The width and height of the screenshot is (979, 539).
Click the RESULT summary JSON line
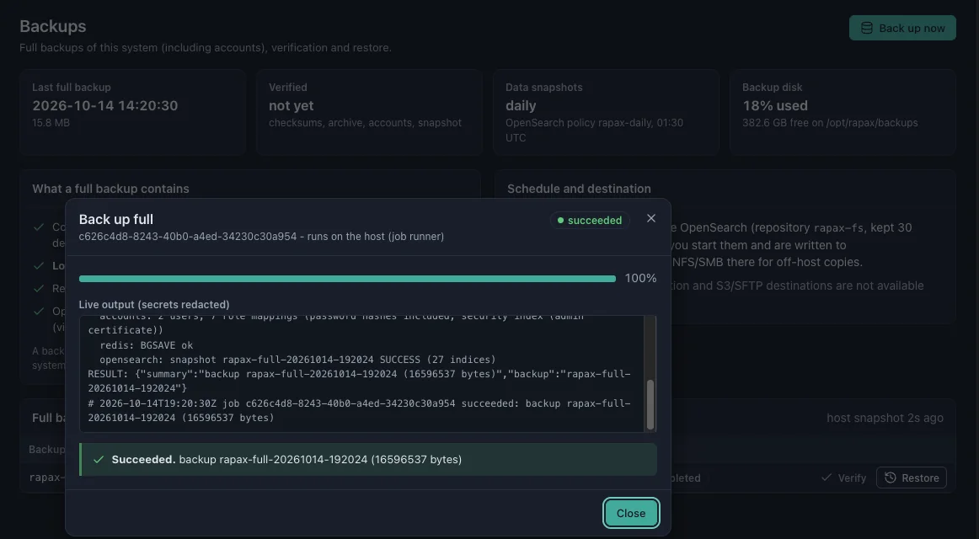pos(359,381)
